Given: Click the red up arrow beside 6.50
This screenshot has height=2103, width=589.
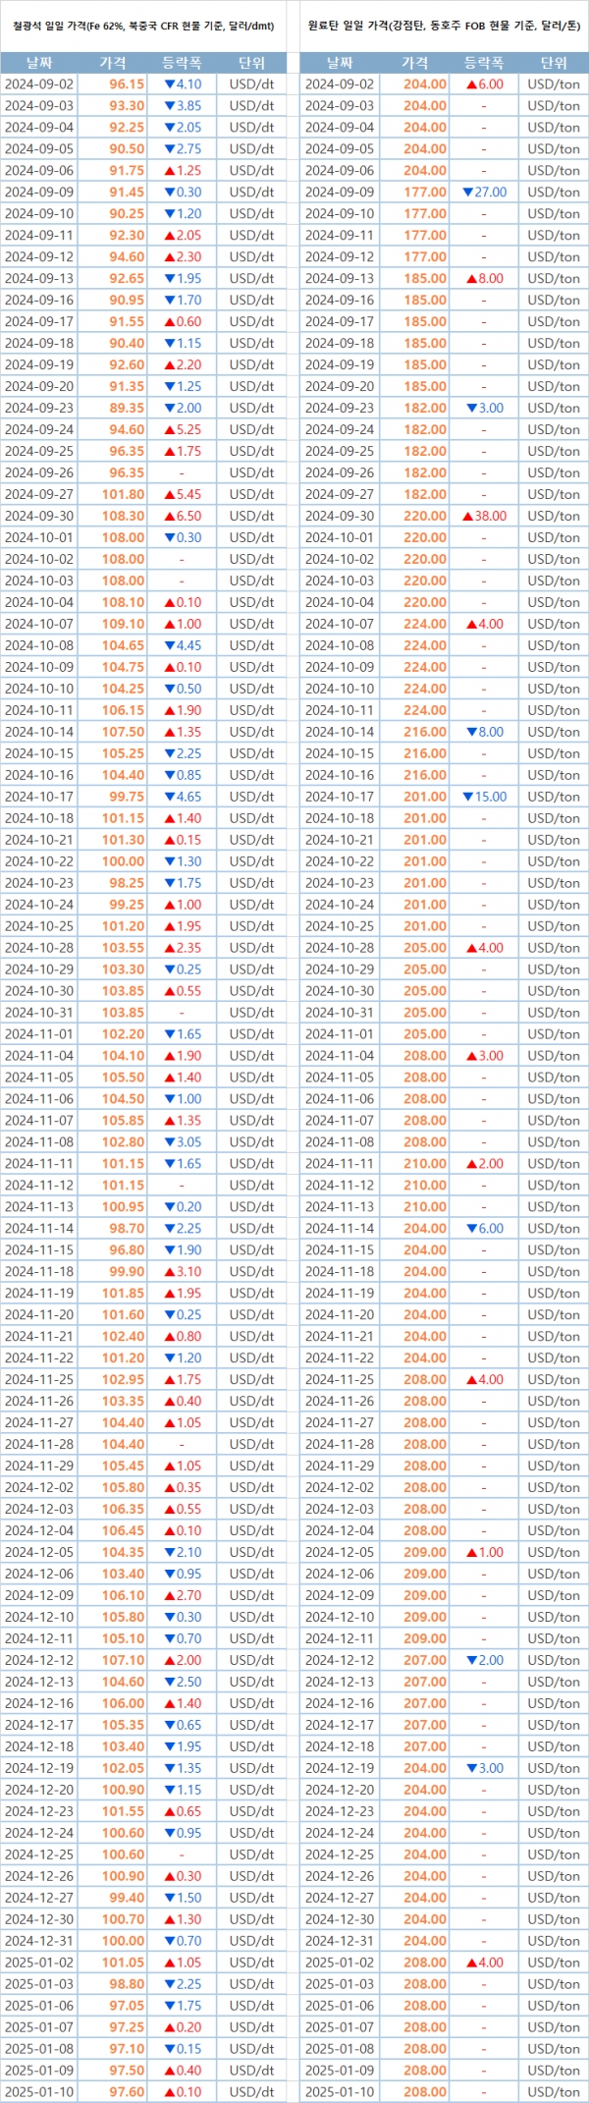Looking at the screenshot, I should point(169,516).
